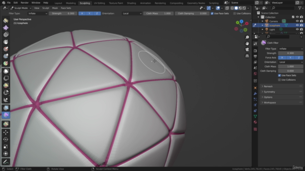This screenshot has height=171, width=305.
Task: Expand the Symmetry panel
Action: click(281, 92)
